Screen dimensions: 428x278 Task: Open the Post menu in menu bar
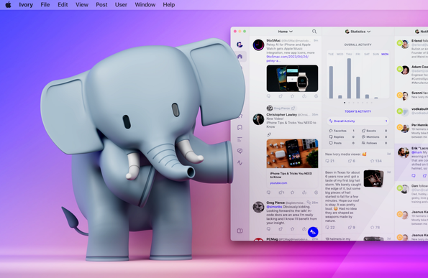coord(101,4)
